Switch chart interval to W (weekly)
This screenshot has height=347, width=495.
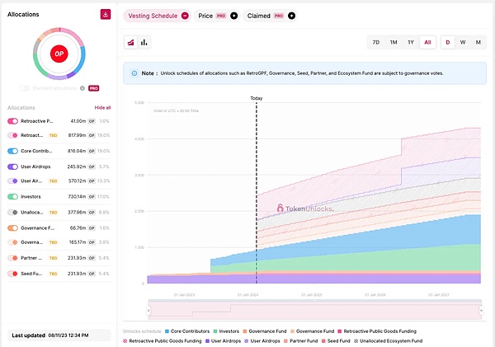point(463,42)
